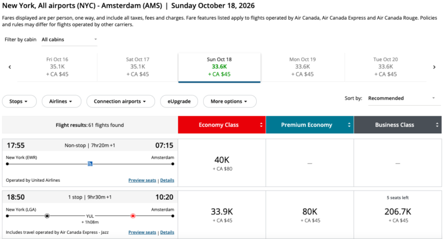
Task: Go to previous dates with left arrow
Action: (x=9, y=67)
